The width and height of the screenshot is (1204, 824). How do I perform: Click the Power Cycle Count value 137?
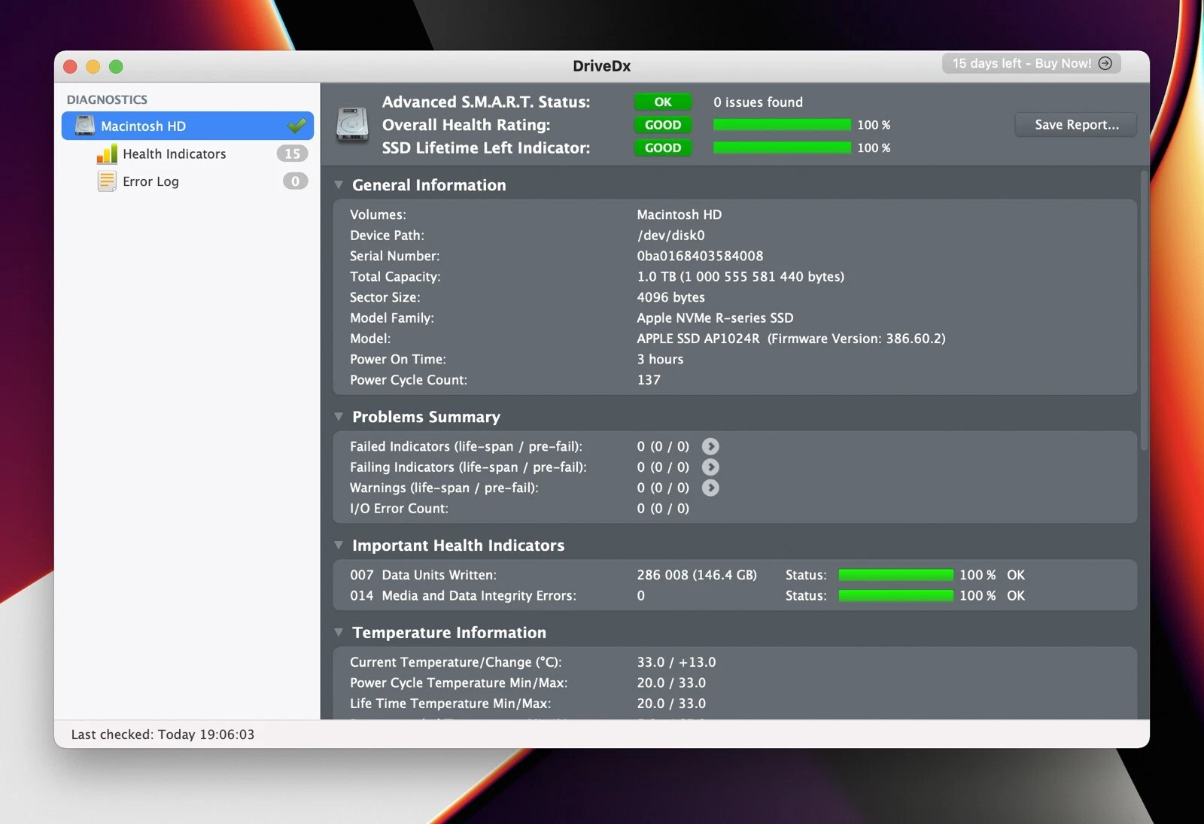649,380
